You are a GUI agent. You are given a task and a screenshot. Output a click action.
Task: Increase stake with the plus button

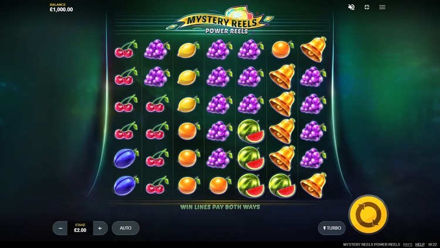click(x=100, y=229)
